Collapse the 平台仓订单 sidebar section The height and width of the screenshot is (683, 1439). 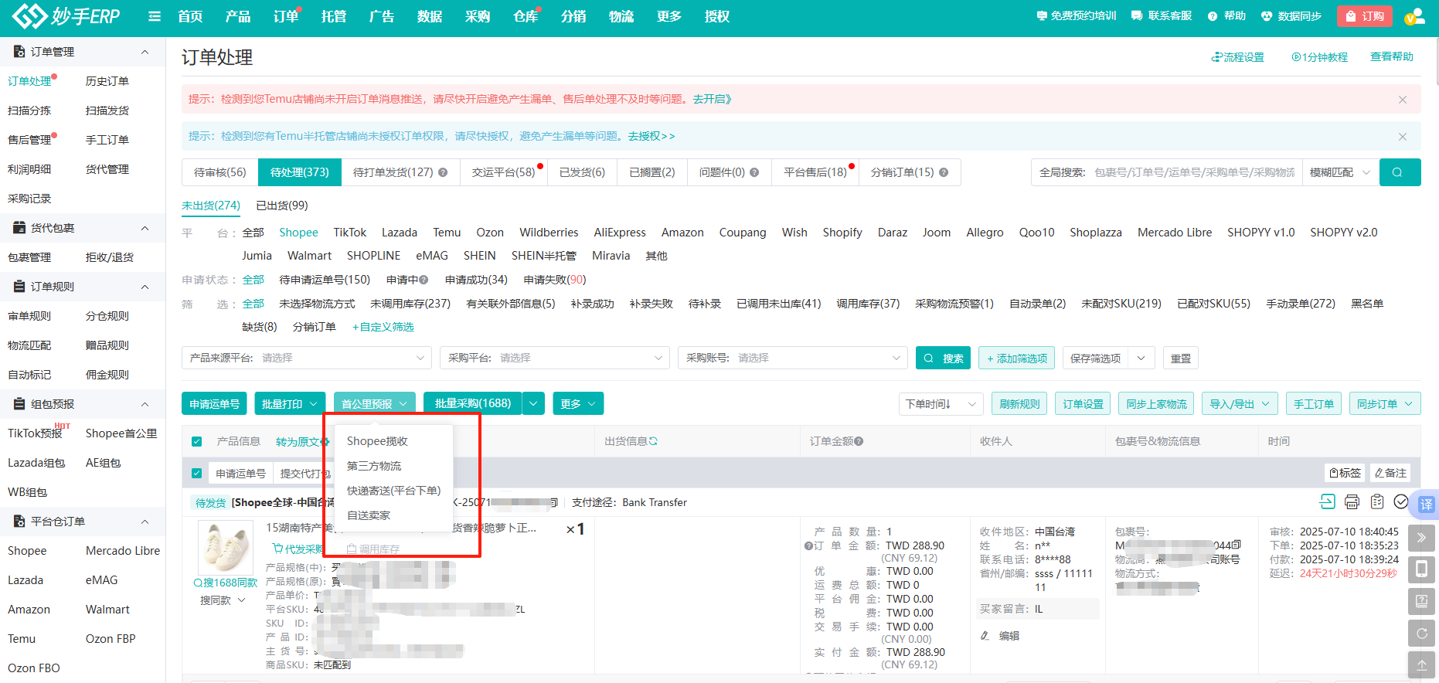point(145,522)
